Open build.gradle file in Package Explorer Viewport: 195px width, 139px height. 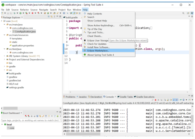click(15, 73)
